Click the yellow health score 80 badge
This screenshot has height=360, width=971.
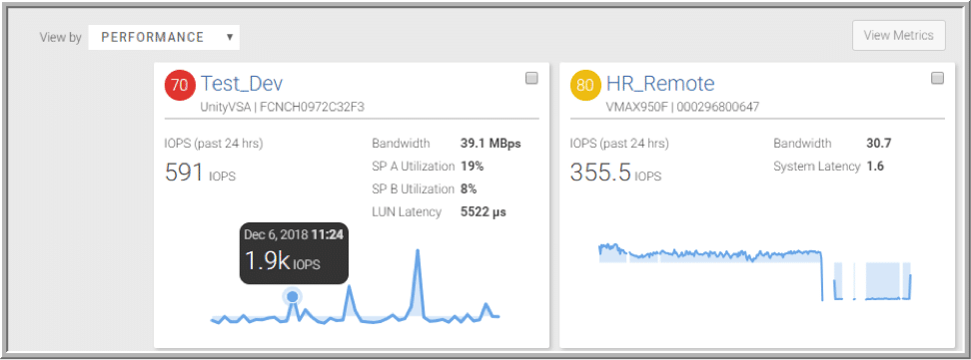(x=585, y=86)
